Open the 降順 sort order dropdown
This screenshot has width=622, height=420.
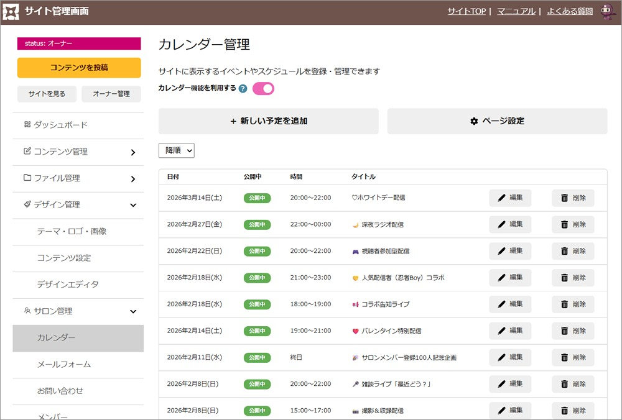pos(177,150)
